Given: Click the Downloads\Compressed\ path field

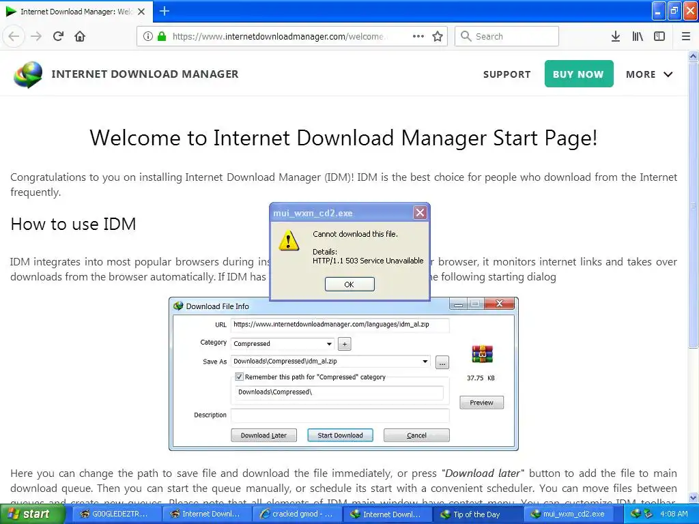Looking at the screenshot, I should 339,392.
